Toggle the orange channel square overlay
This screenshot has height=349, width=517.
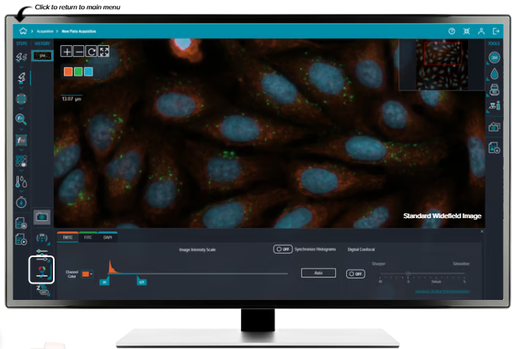click(x=68, y=72)
